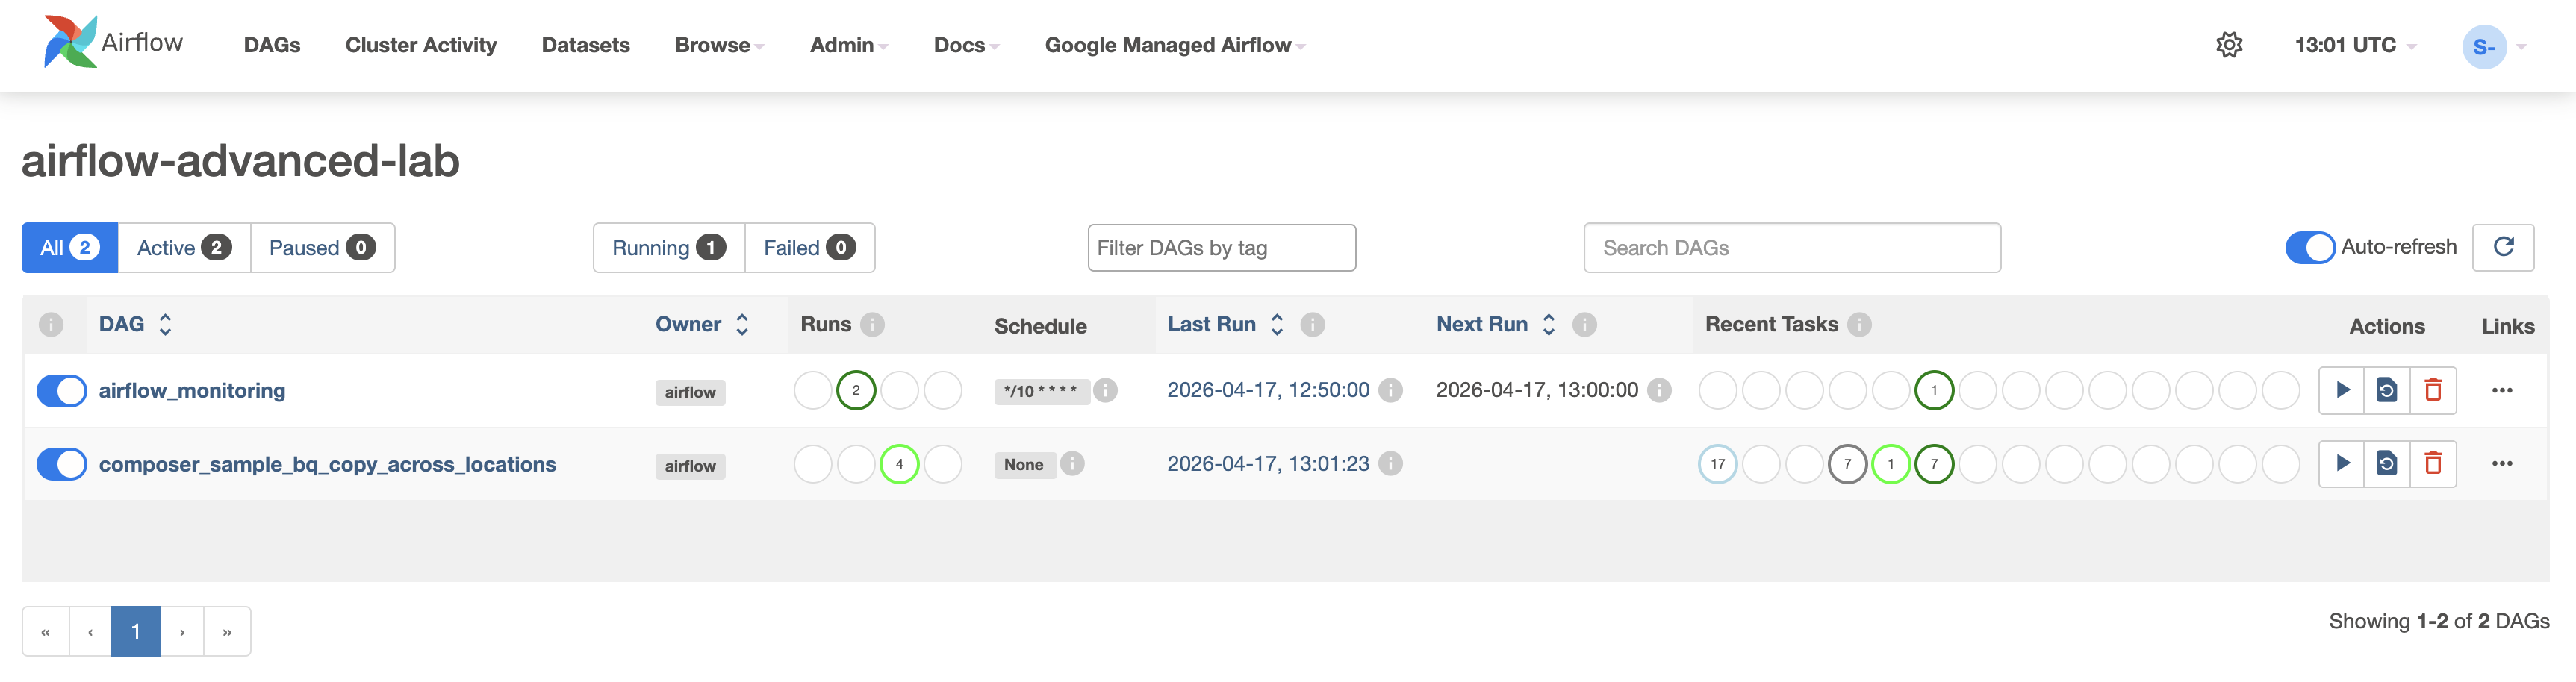Go to Cluster Activity page
Screen dimensions: 2576x682
[421, 45]
